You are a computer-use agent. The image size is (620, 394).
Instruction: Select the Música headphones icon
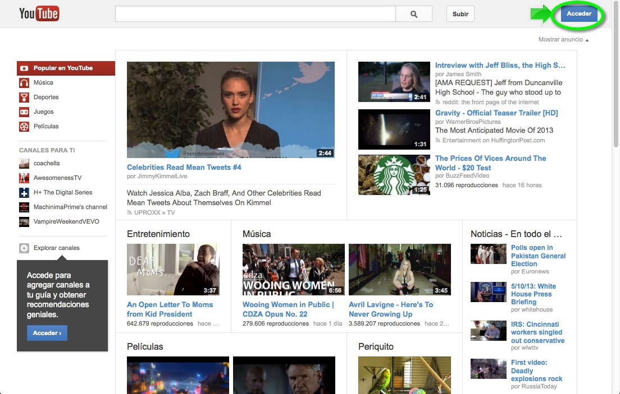click(24, 83)
